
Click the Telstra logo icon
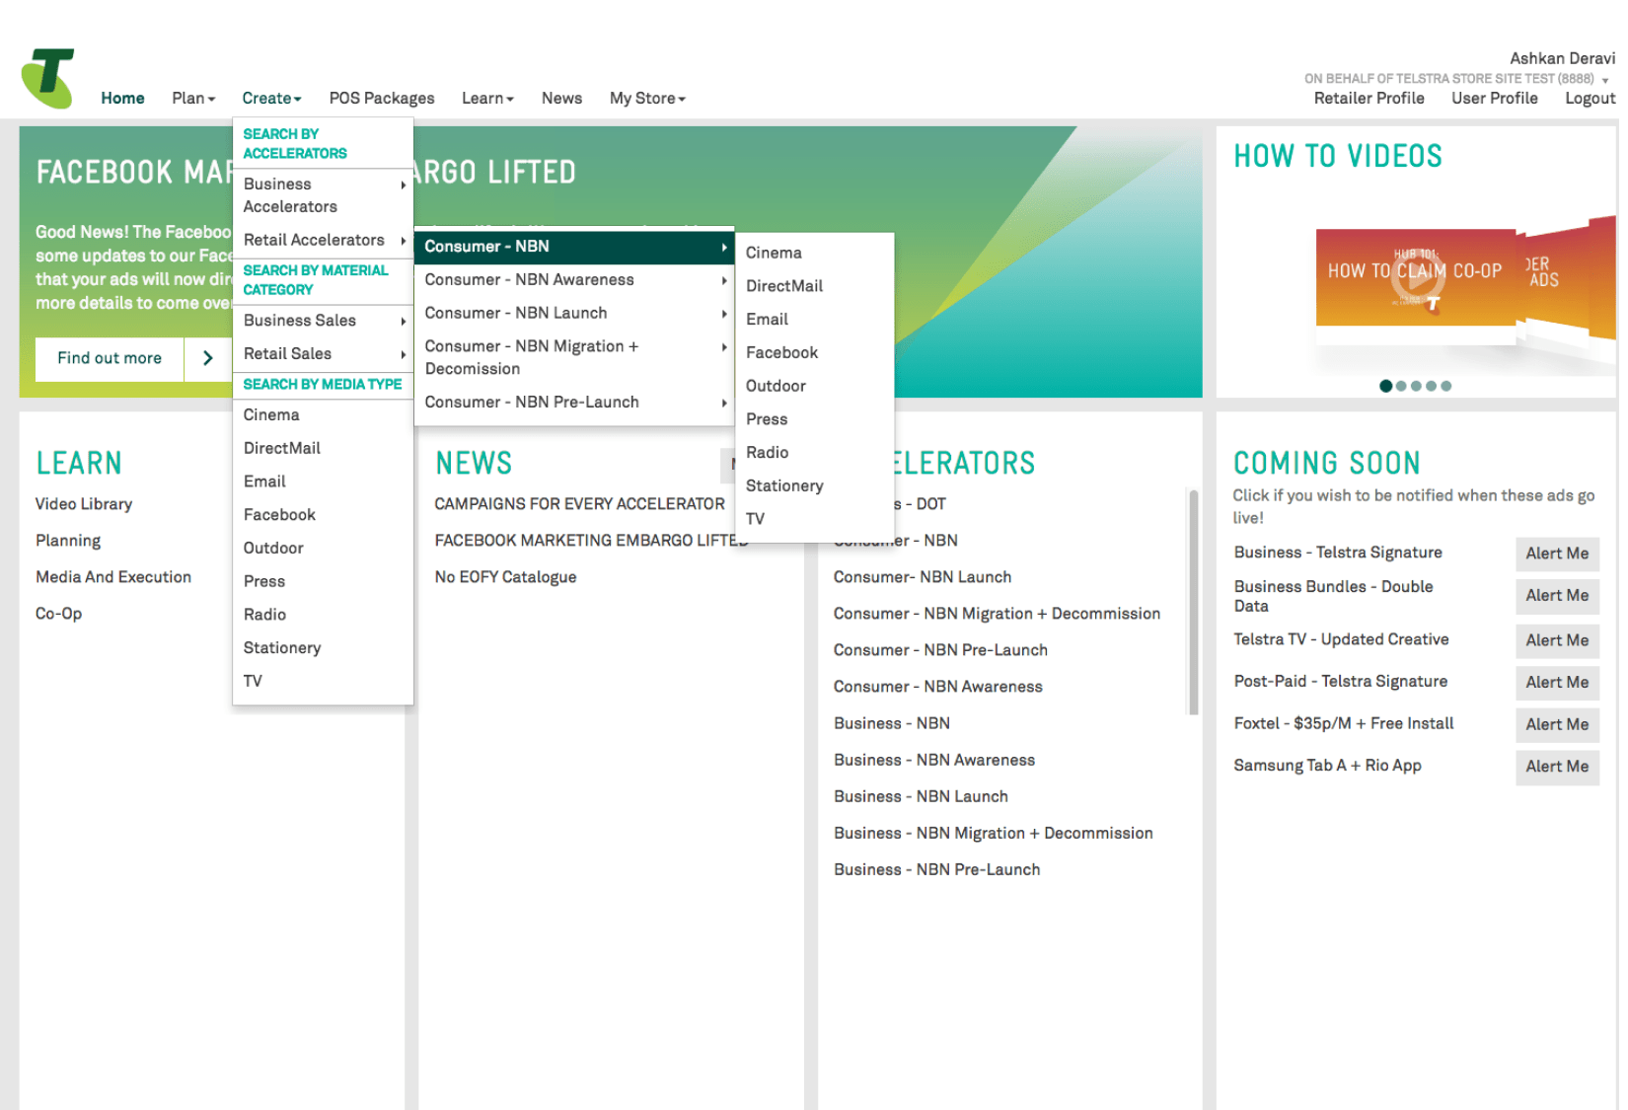[x=47, y=78]
